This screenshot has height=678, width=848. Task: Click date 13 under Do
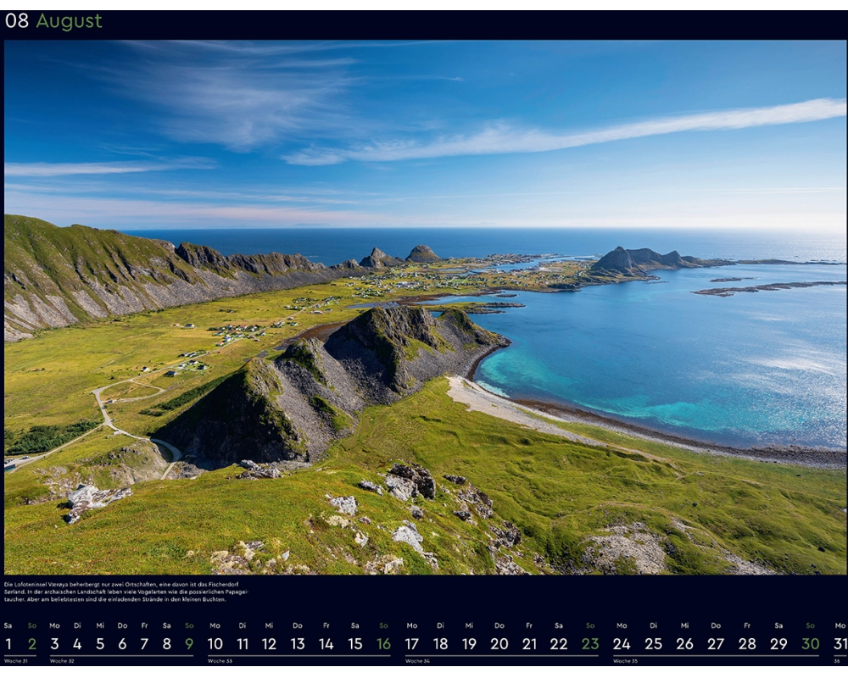(x=298, y=644)
